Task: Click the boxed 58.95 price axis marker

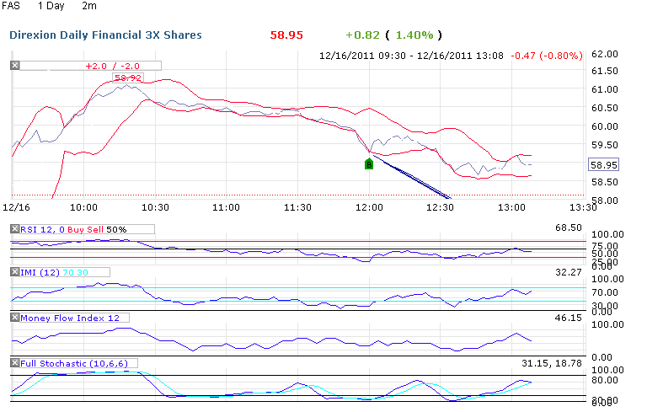Action: [x=604, y=165]
